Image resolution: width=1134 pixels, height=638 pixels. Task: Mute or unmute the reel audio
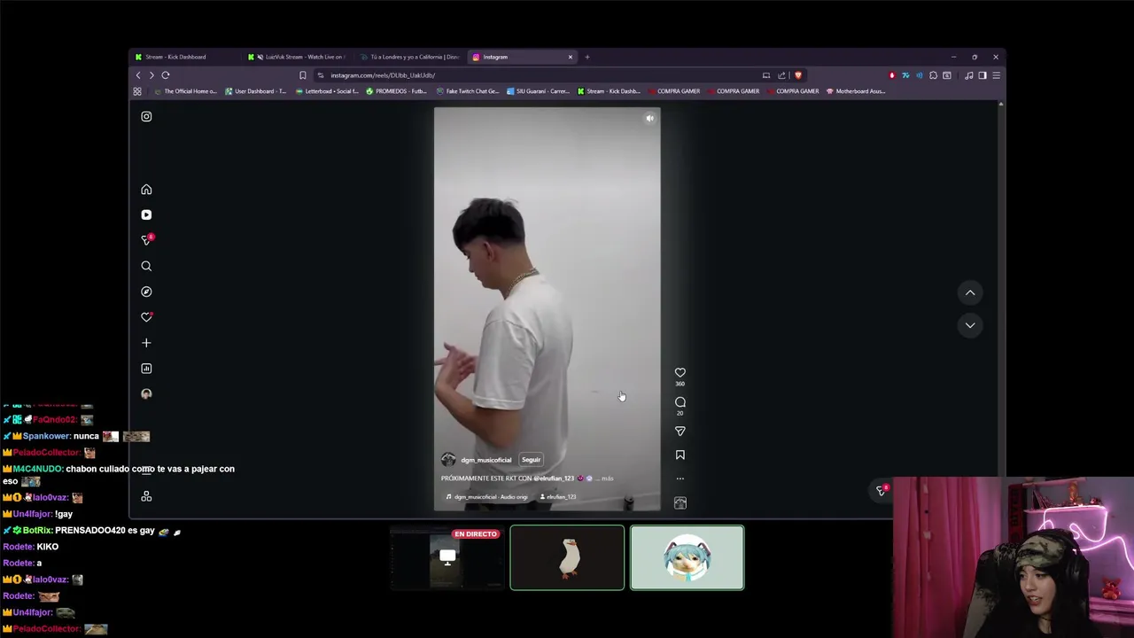649,118
